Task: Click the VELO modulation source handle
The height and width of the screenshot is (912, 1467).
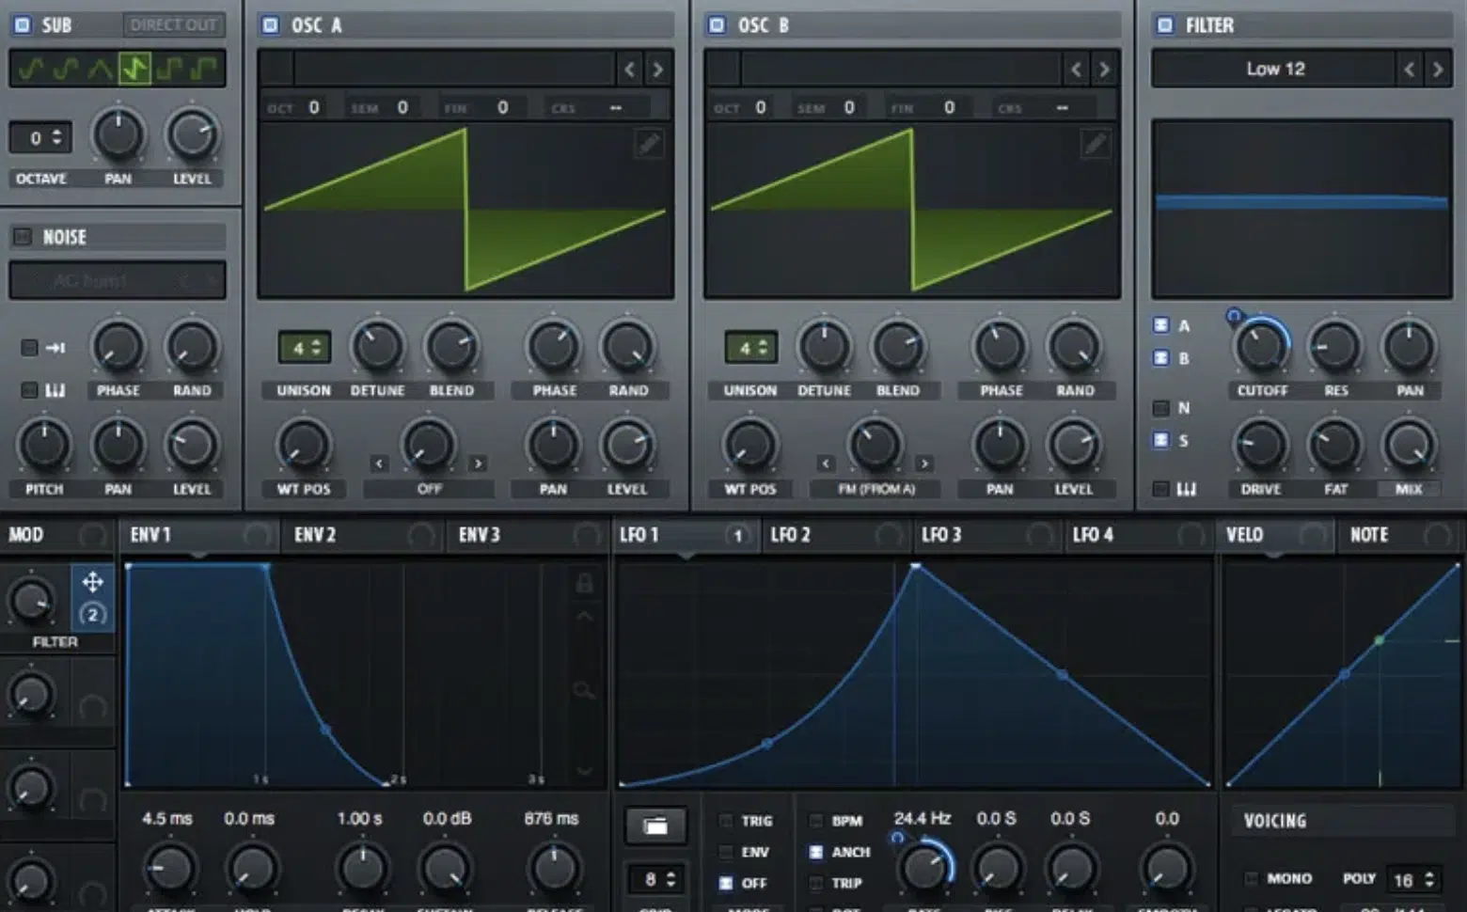Action: pyautogui.click(x=1313, y=535)
